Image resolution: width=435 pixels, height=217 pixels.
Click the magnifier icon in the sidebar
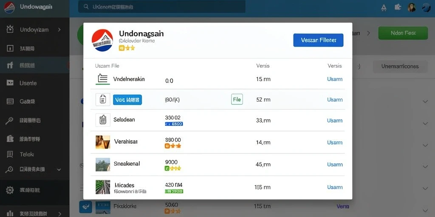(x=9, y=169)
